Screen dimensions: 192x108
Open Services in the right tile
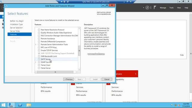pyautogui.click(x=115, y=87)
